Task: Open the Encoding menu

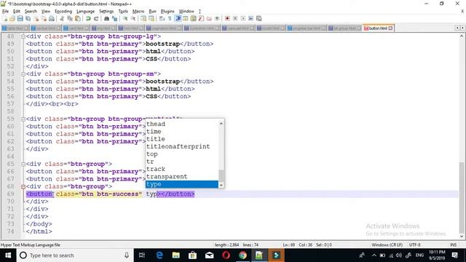Action: point(63,12)
